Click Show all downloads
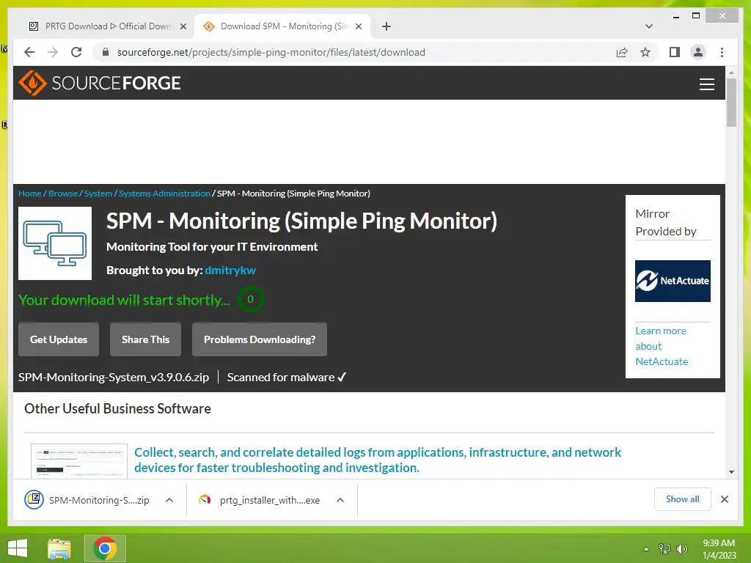 (683, 499)
